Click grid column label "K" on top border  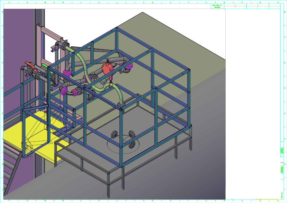99,2
